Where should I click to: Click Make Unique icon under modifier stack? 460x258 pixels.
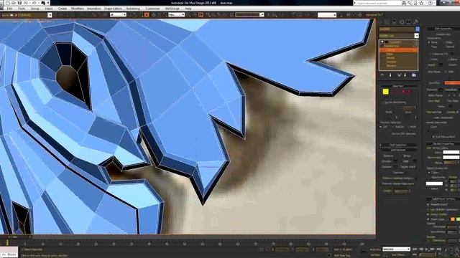pos(399,75)
